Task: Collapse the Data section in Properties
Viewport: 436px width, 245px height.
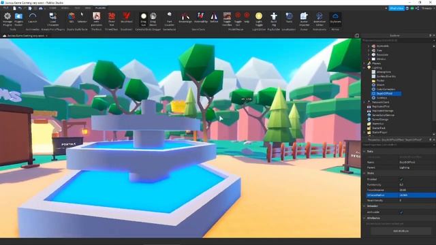Action: pos(364,151)
